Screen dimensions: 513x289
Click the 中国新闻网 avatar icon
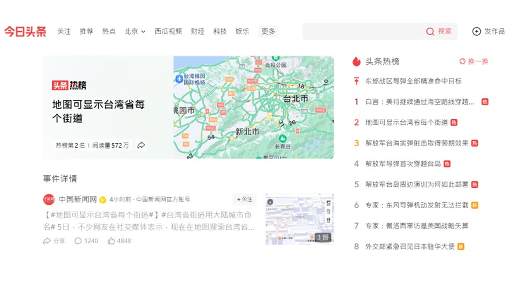point(49,199)
